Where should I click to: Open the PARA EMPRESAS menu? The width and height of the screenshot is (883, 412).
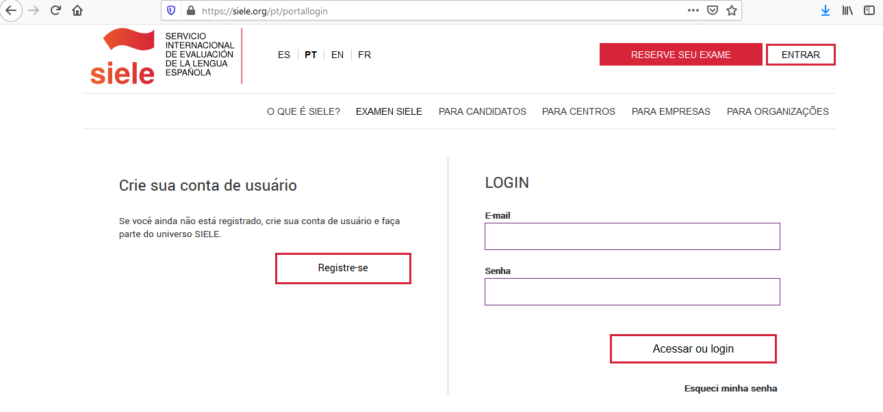[671, 111]
